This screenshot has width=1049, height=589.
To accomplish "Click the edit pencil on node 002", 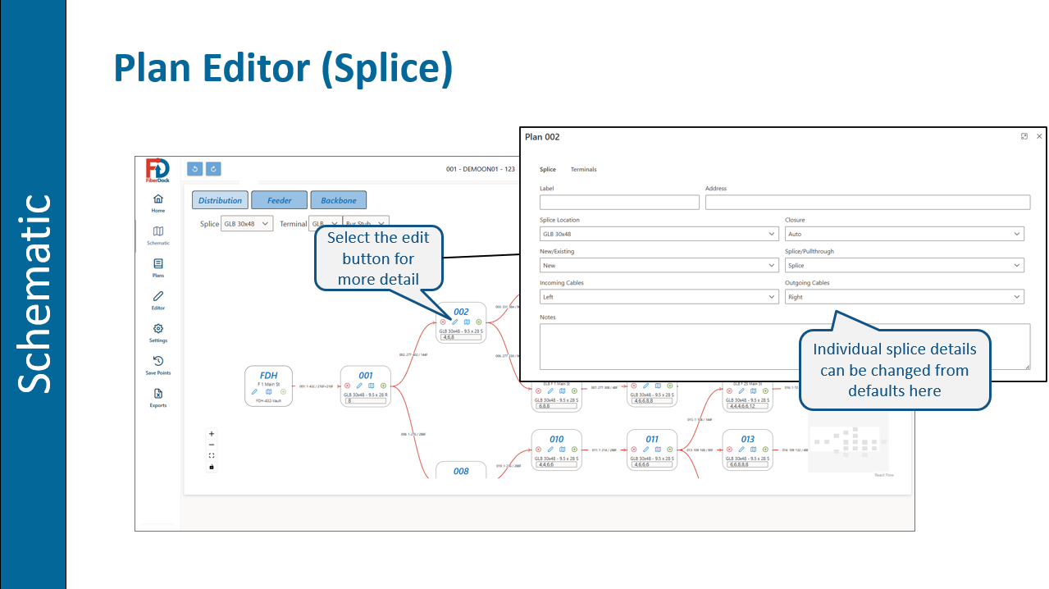I will coord(455,322).
